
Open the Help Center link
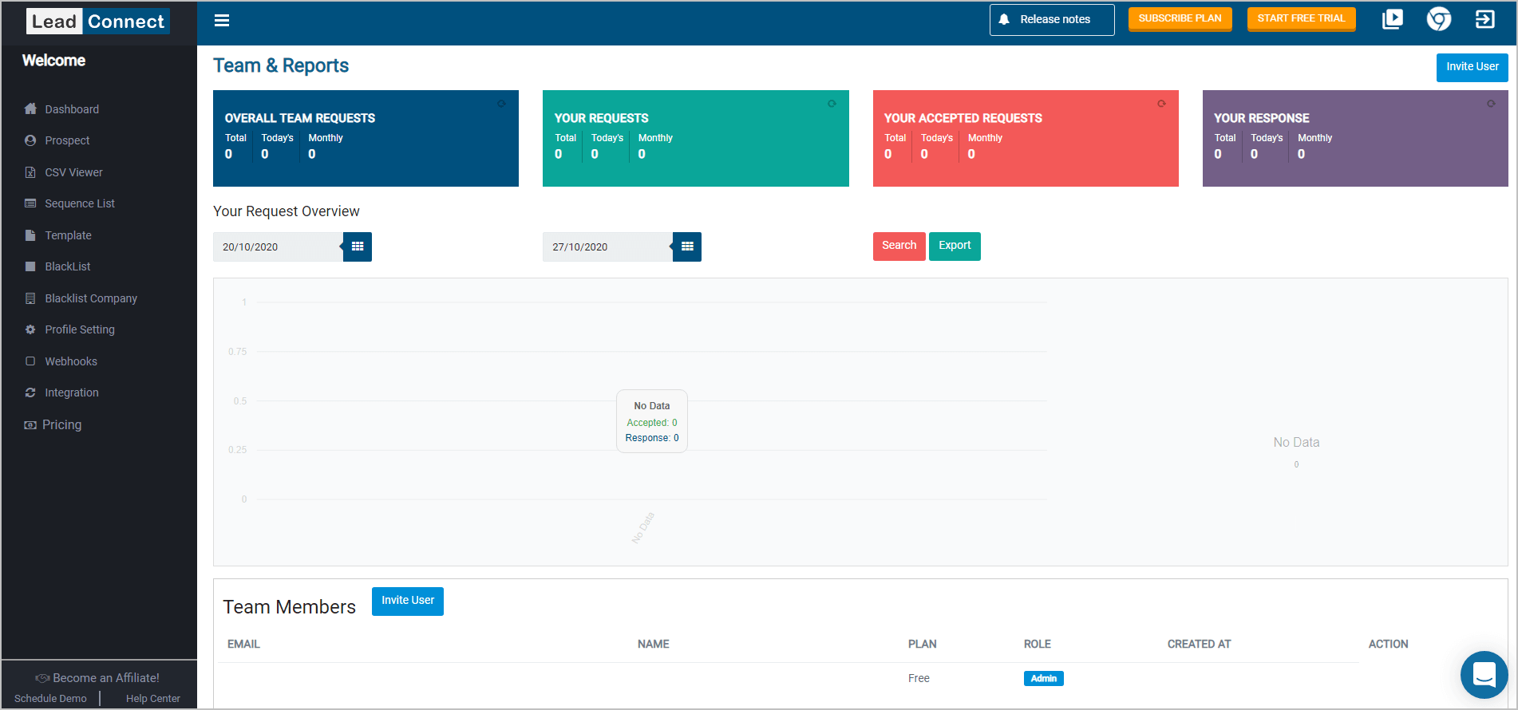pyautogui.click(x=153, y=699)
